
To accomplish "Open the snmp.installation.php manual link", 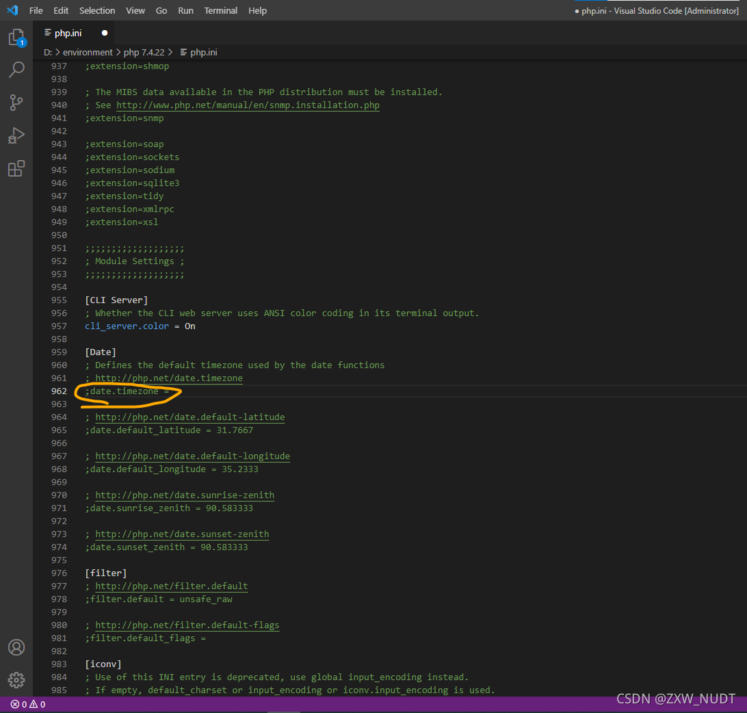I will tap(248, 105).
